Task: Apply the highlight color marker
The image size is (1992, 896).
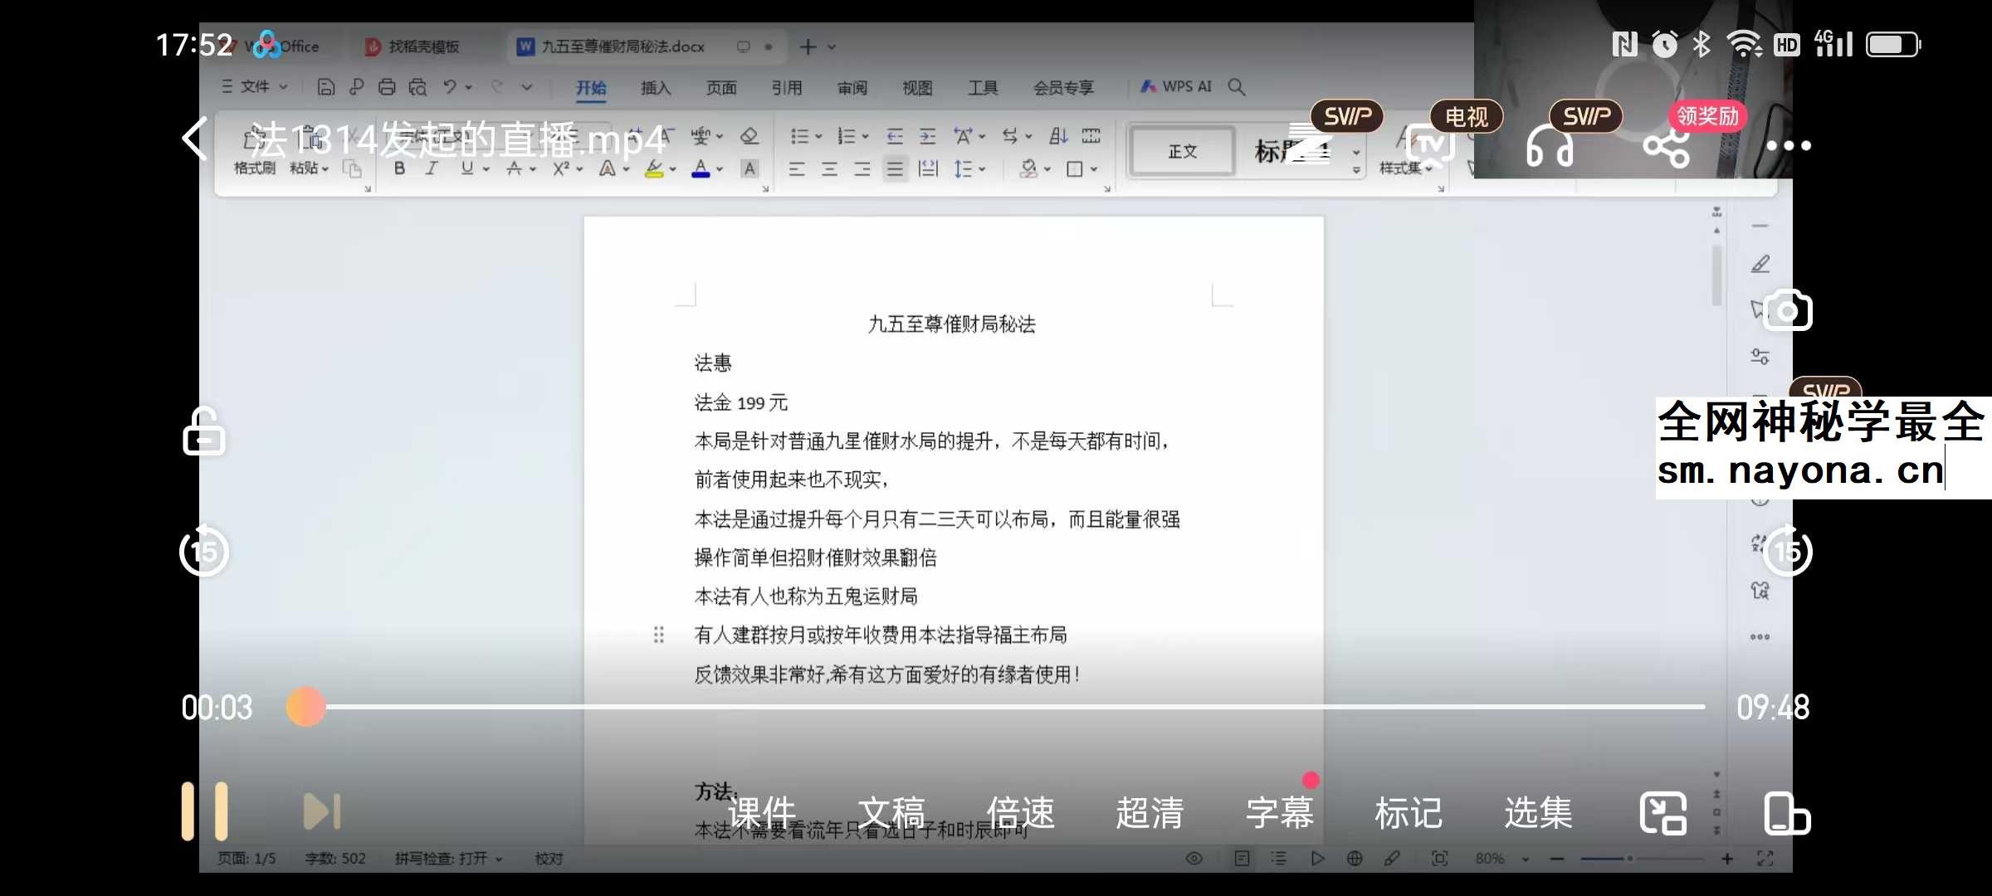Action: click(x=654, y=169)
